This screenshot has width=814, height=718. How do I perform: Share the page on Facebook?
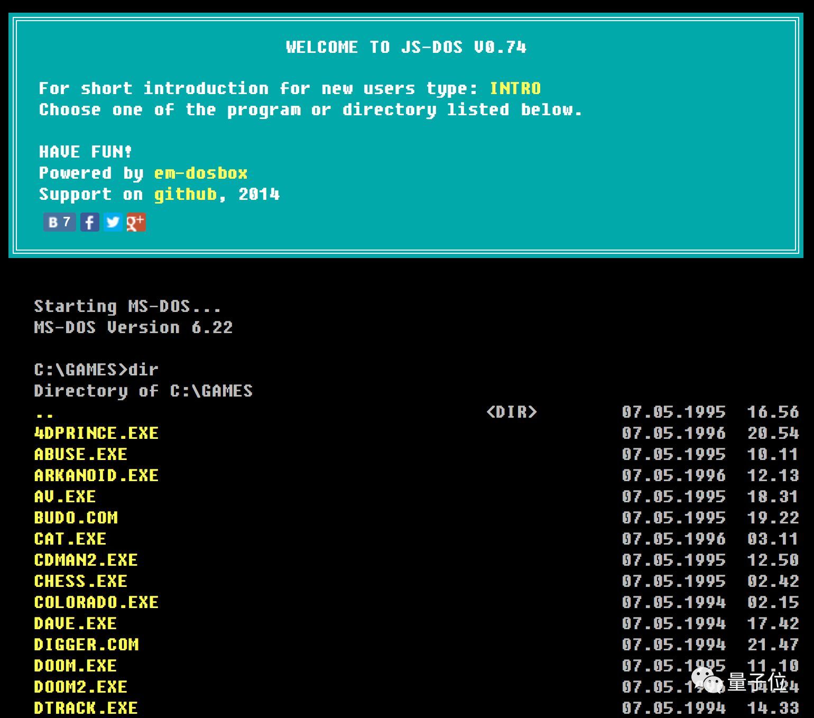coord(89,222)
